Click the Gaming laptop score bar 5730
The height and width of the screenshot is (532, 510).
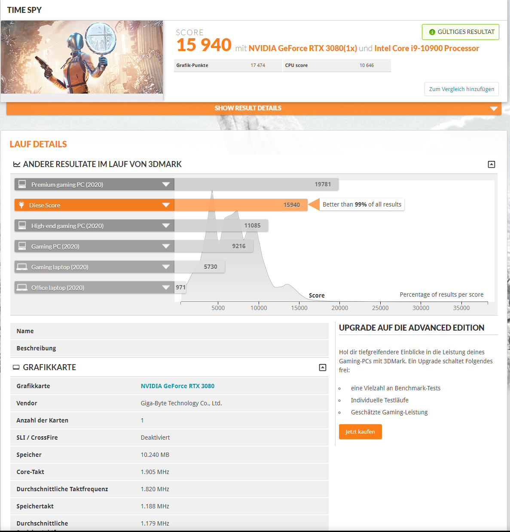[199, 267]
